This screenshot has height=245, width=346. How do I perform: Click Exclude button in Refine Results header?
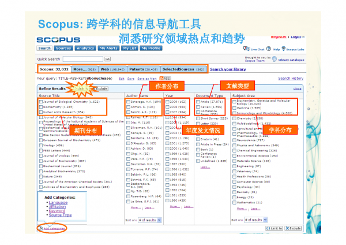tap(101, 88)
